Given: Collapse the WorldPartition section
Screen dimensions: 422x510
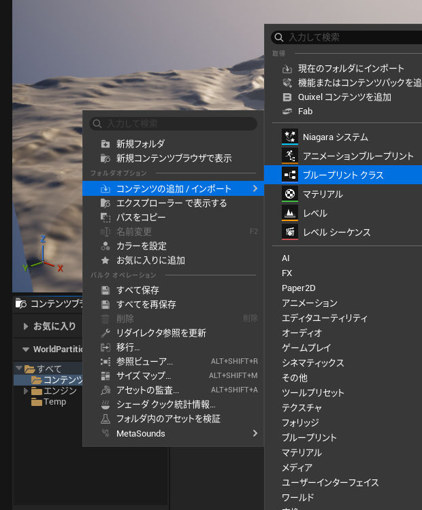Looking at the screenshot, I should tap(26, 350).
